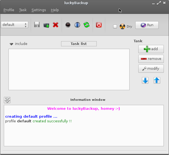Collapse the Information window with the double-arrow button

(x=7, y=100)
